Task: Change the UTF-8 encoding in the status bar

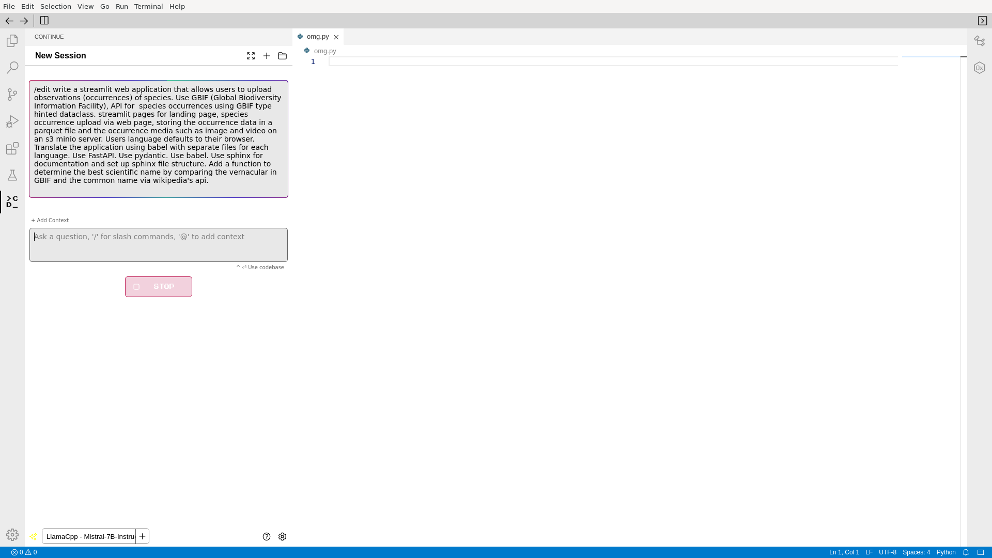Action: pyautogui.click(x=888, y=552)
